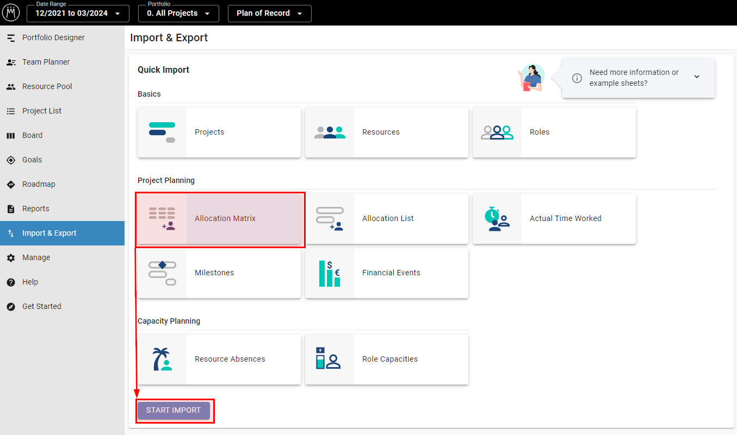Screen dimensions: 737x435
Task: Choose the Resource Absences label
Action: (230, 360)
